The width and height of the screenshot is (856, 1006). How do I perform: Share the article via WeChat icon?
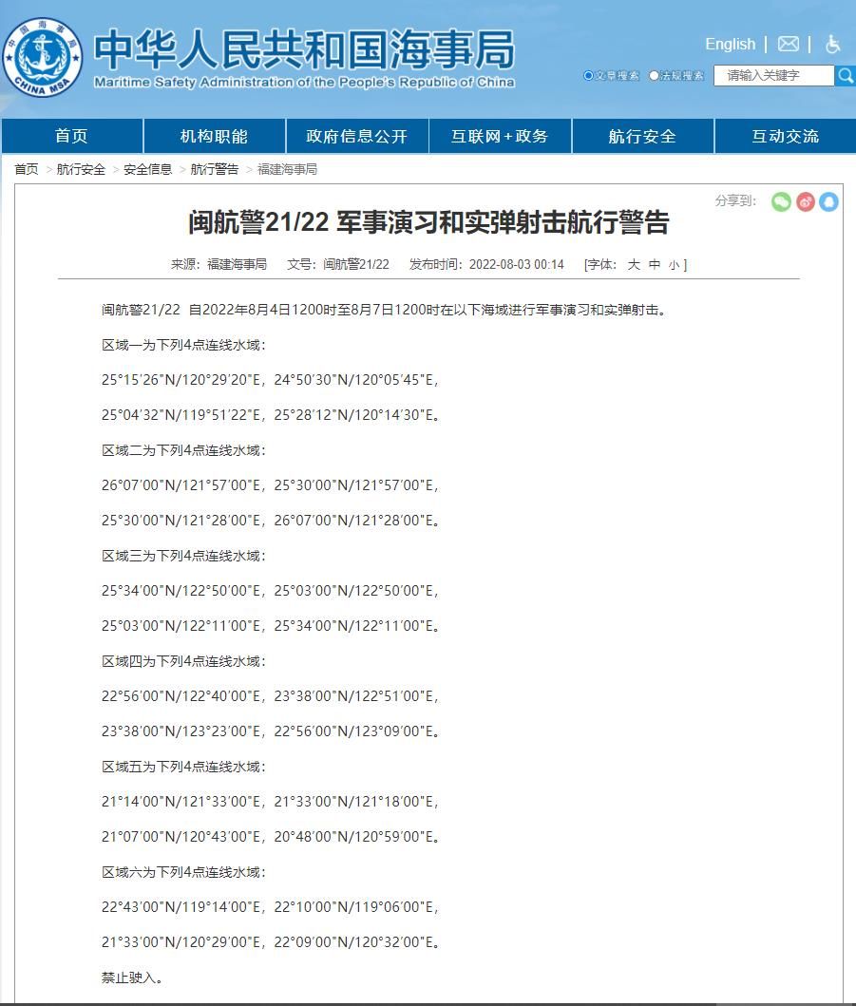pos(781,201)
